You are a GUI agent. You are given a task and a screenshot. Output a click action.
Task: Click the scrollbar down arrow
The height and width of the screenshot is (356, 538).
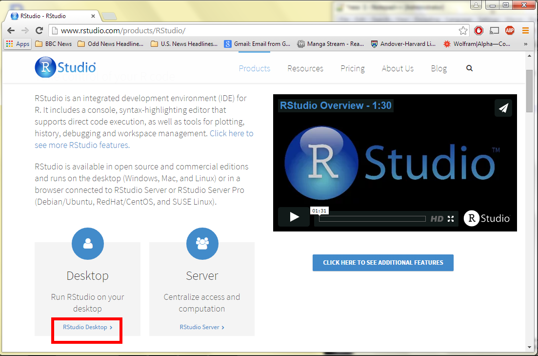(x=529, y=347)
